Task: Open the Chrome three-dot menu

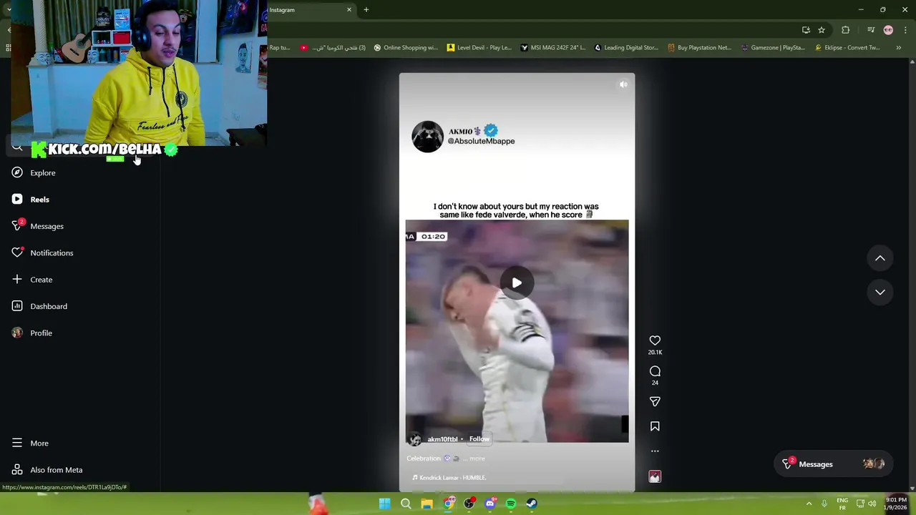Action: point(905,30)
